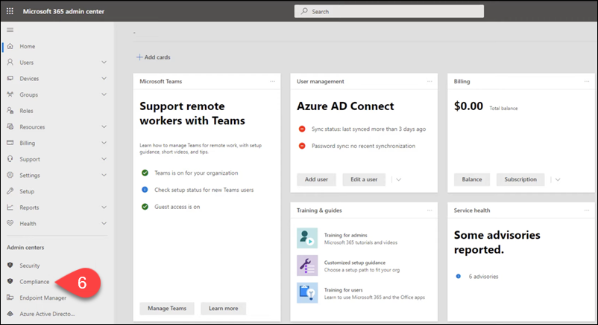Click the Microsoft 365 admin center title
The height and width of the screenshot is (325, 598).
click(63, 11)
